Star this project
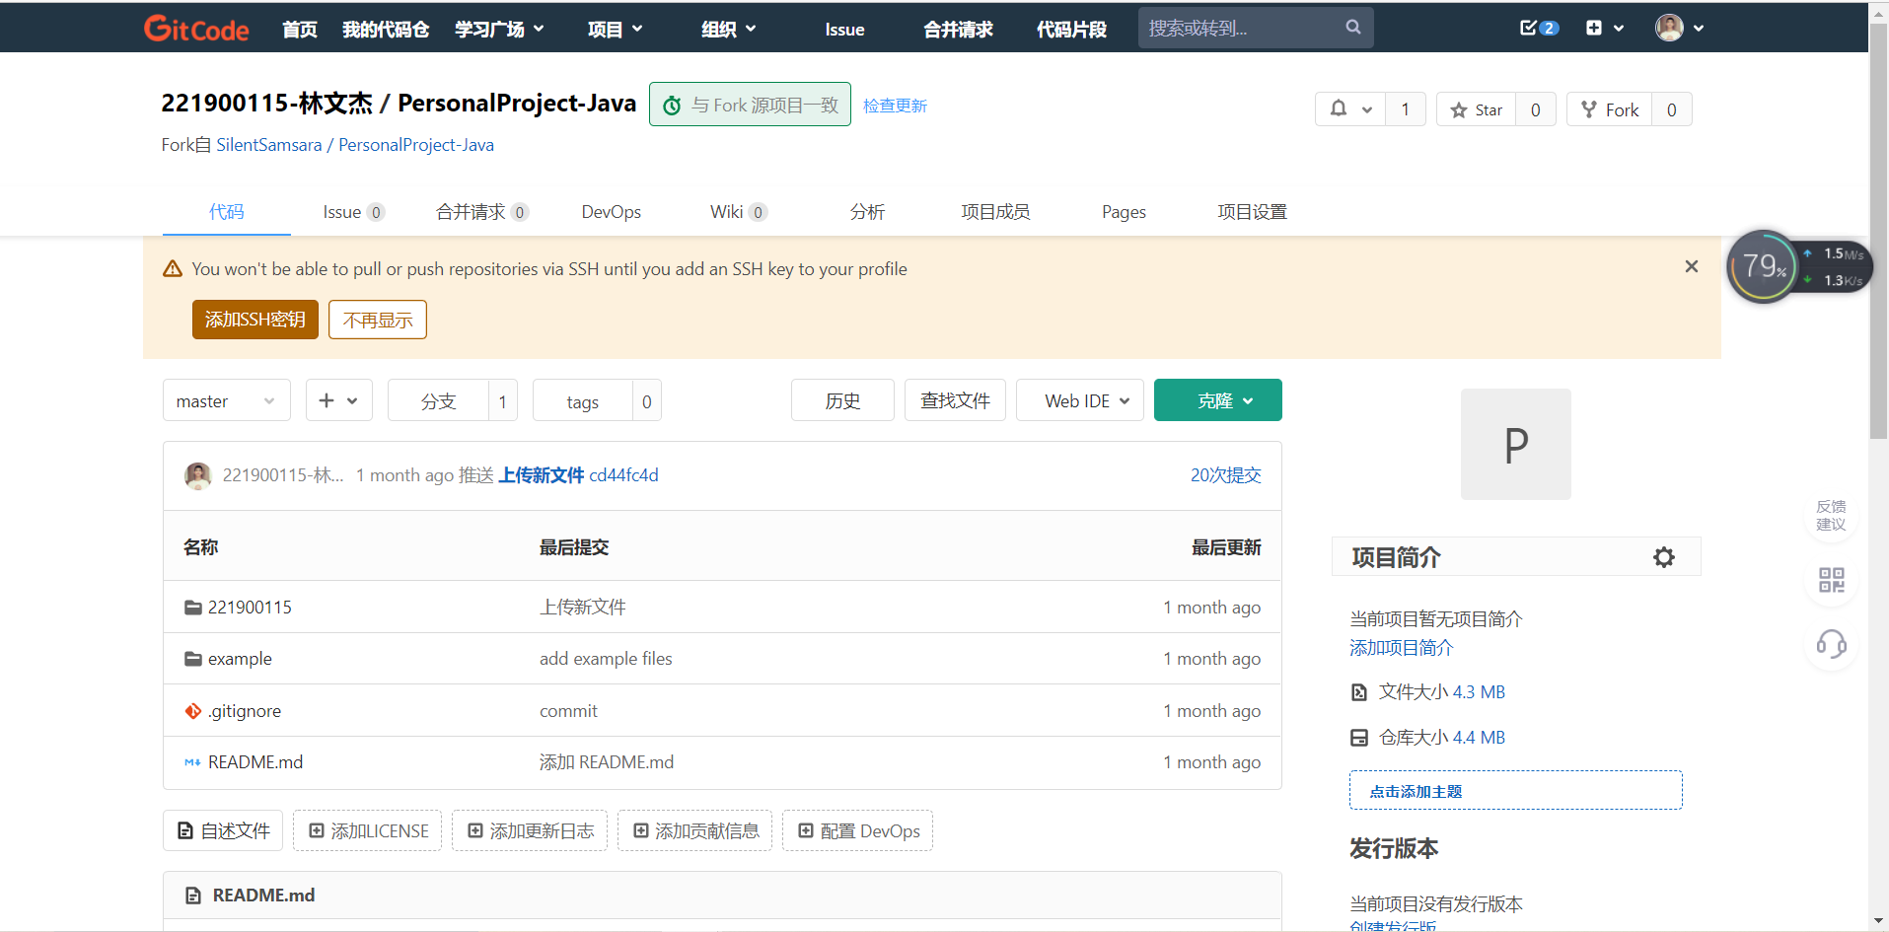The height and width of the screenshot is (932, 1889). point(1477,109)
